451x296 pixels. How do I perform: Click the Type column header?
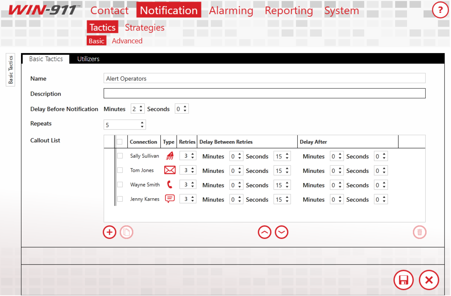pos(169,142)
